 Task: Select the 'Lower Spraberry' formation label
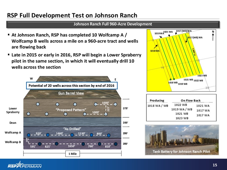click(13, 110)
